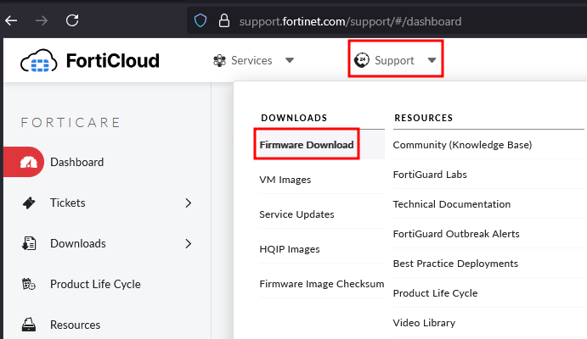Click the Tickets icon in sidebar

click(x=29, y=203)
